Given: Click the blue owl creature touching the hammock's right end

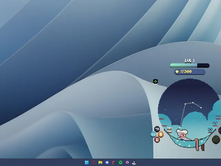Looking at the screenshot, I should coord(210,130).
